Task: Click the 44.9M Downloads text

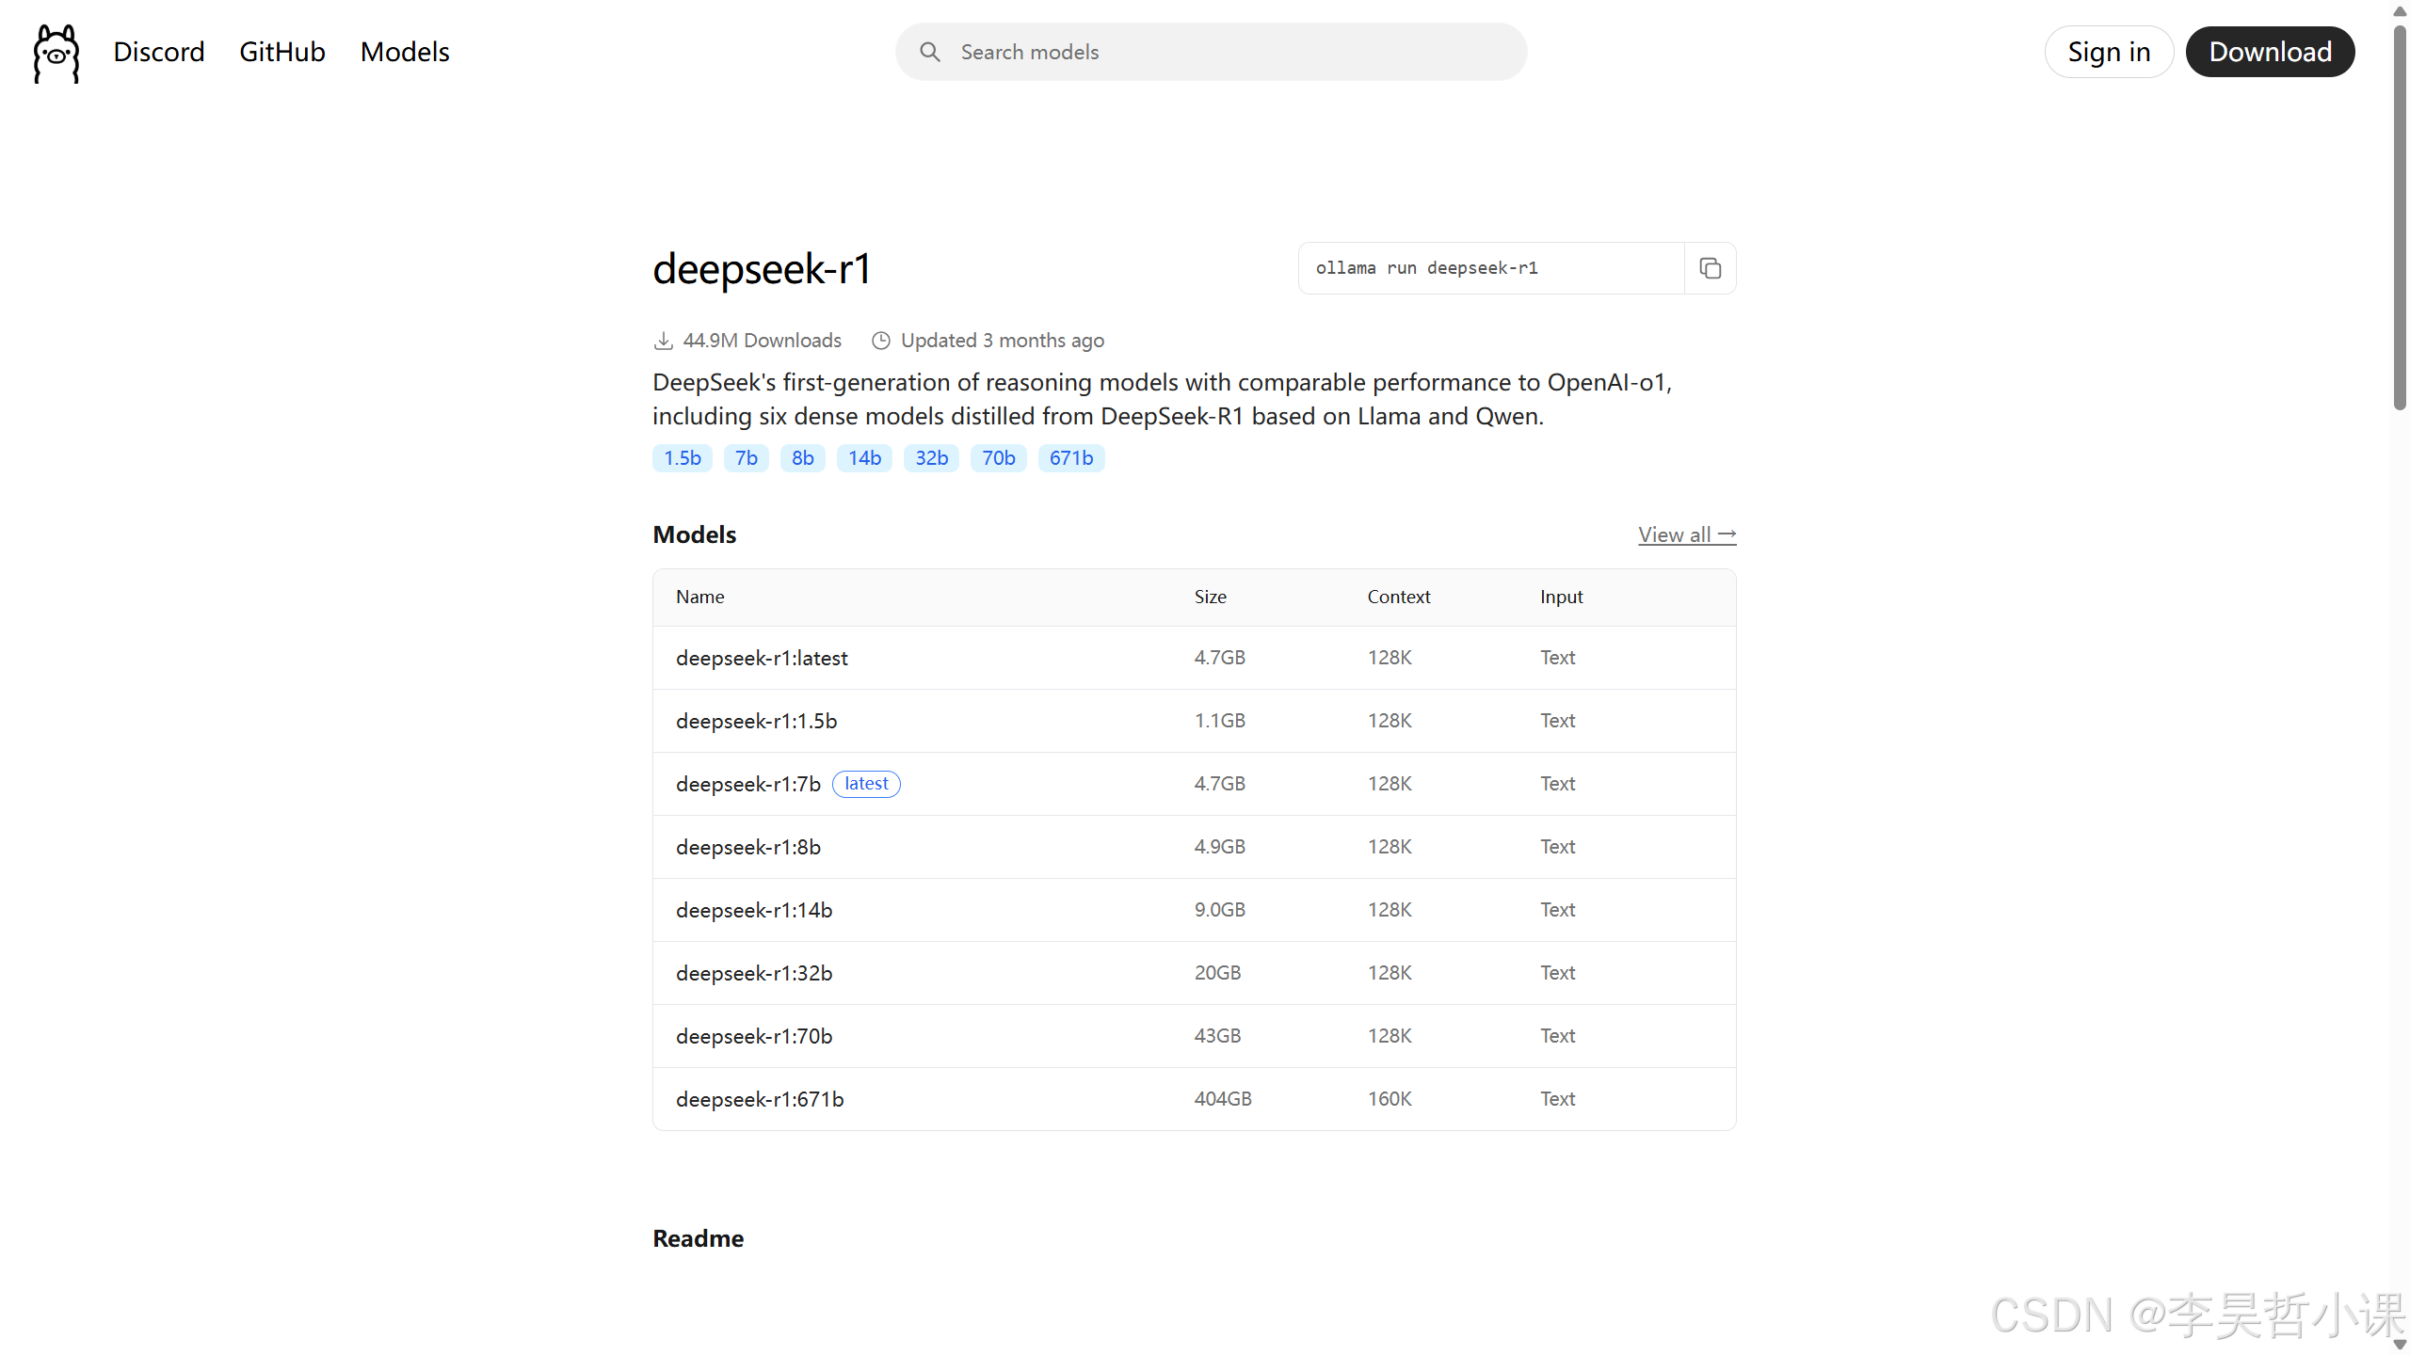Action: (x=762, y=341)
